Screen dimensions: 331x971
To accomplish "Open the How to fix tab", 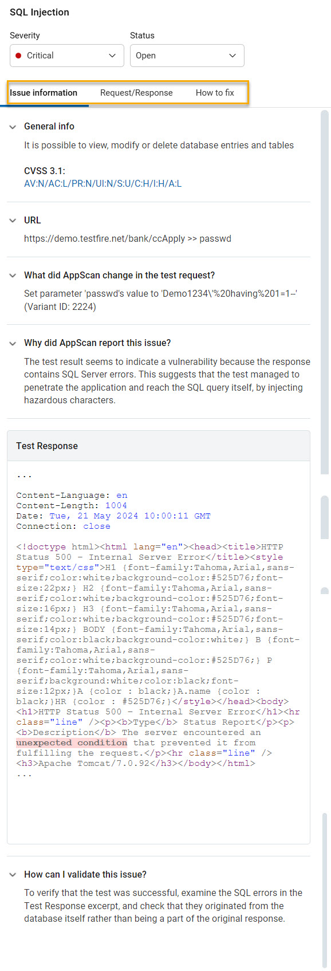I will (x=215, y=93).
